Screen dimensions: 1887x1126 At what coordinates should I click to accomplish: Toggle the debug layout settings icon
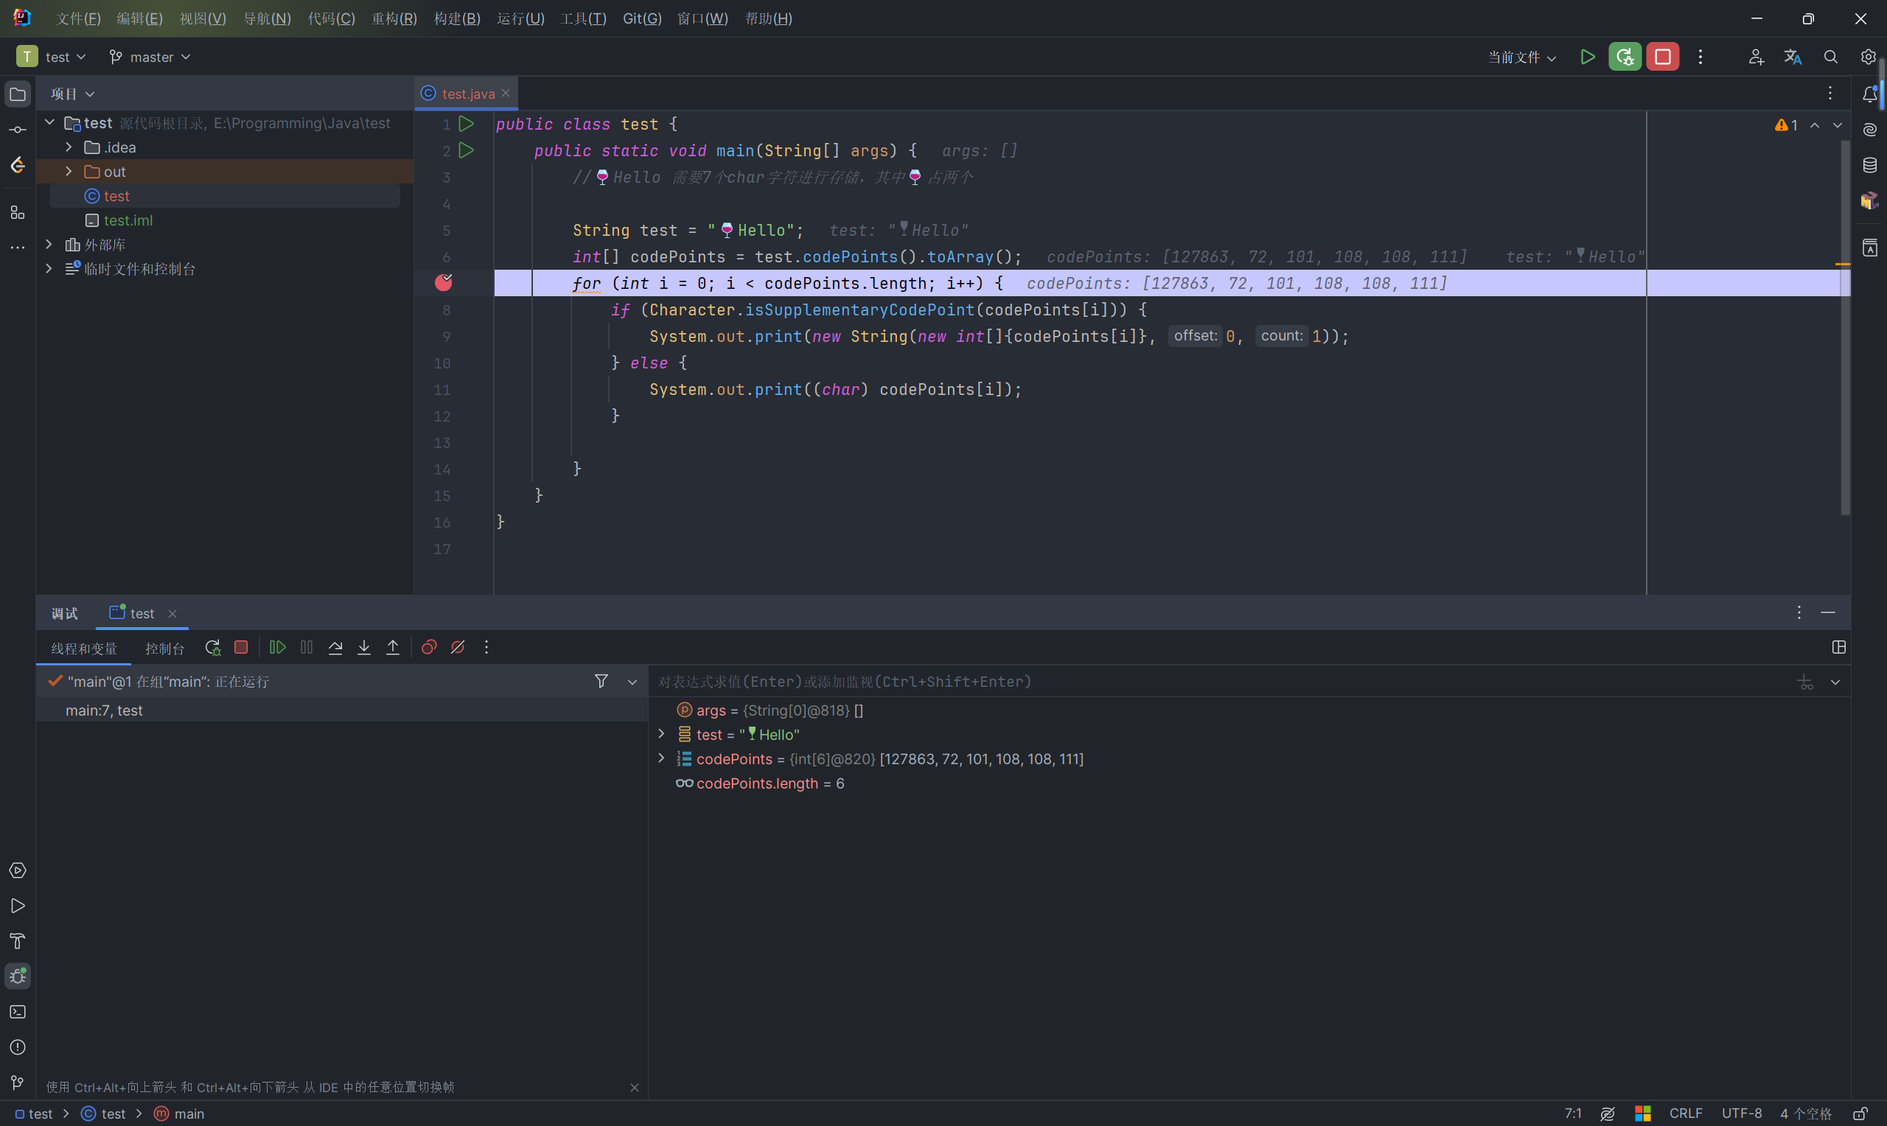(1838, 647)
